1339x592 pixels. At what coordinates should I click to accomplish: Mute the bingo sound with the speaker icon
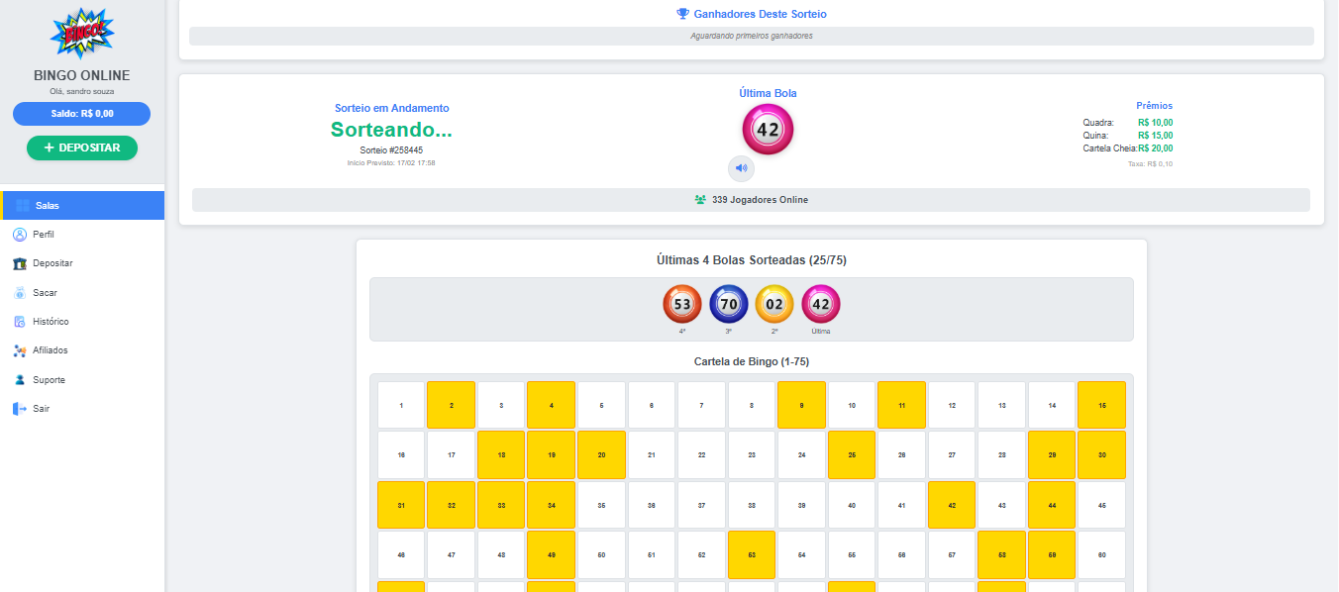click(x=741, y=168)
